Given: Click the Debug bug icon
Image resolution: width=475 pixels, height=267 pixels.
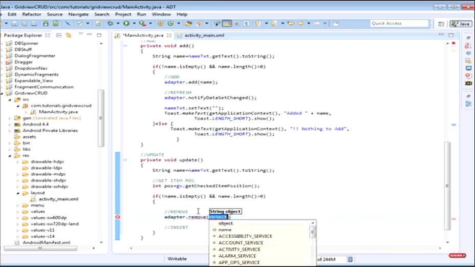Looking at the screenshot, I should (110, 24).
